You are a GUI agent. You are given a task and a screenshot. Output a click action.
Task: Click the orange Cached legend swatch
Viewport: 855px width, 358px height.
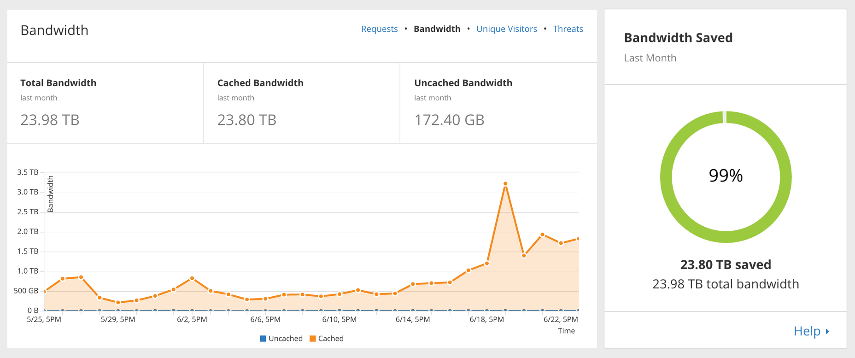click(313, 339)
